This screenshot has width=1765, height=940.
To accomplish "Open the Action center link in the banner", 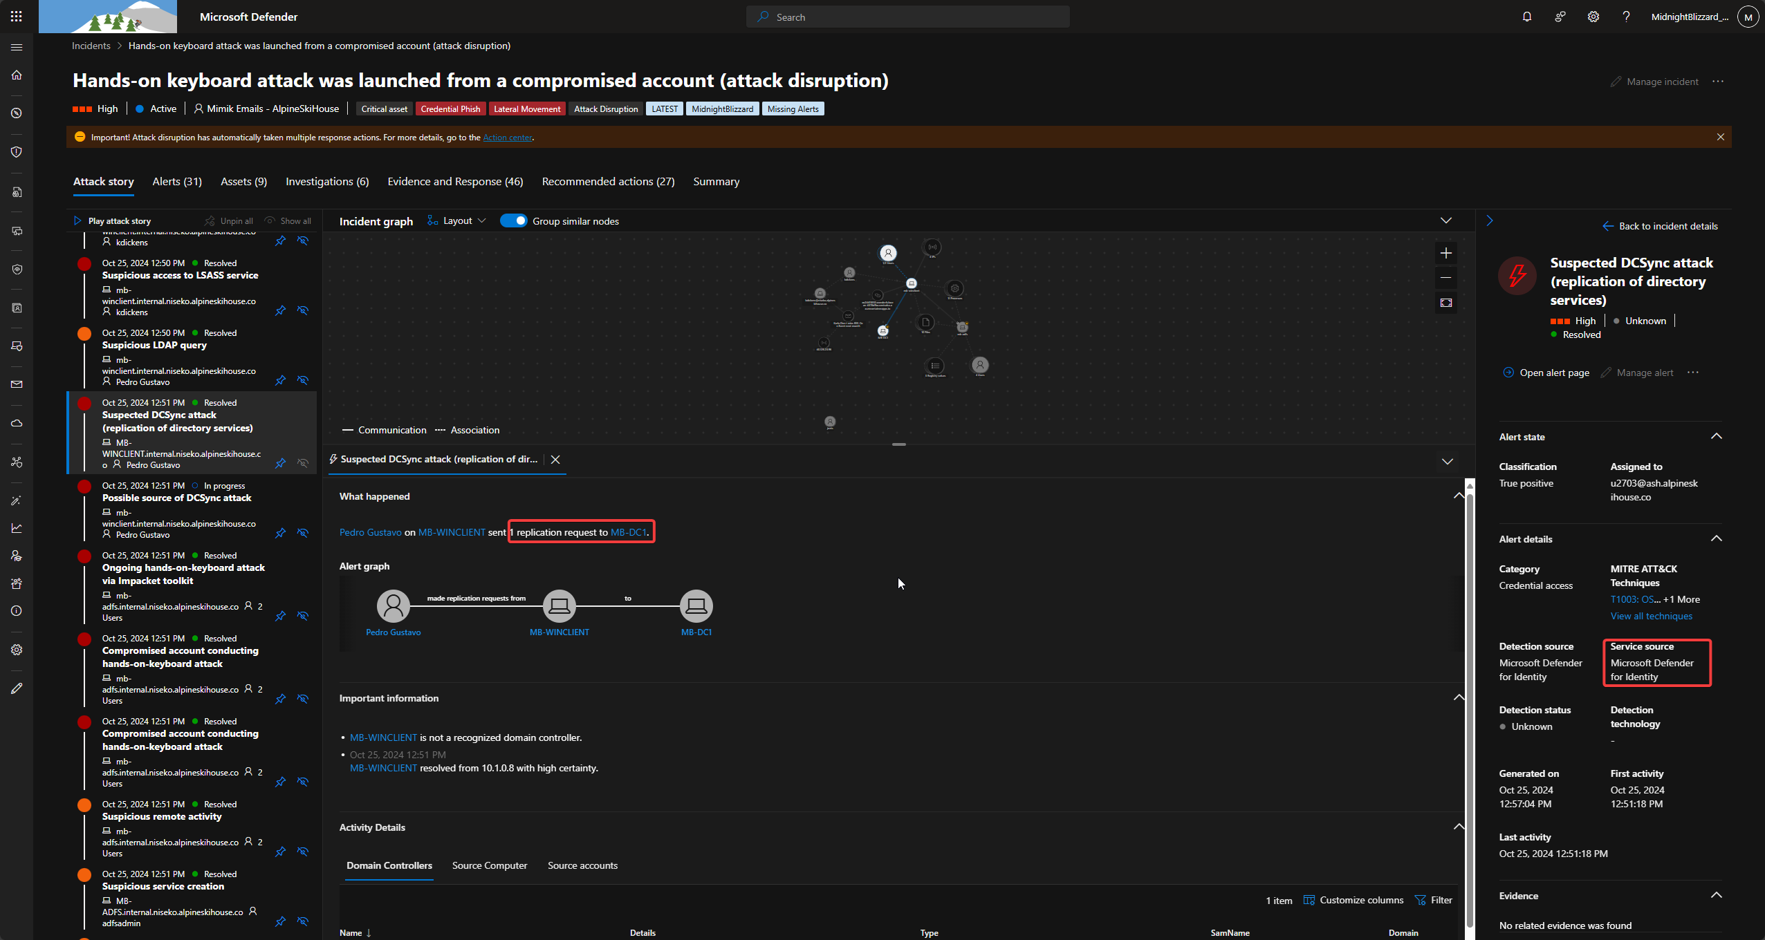I will point(508,137).
